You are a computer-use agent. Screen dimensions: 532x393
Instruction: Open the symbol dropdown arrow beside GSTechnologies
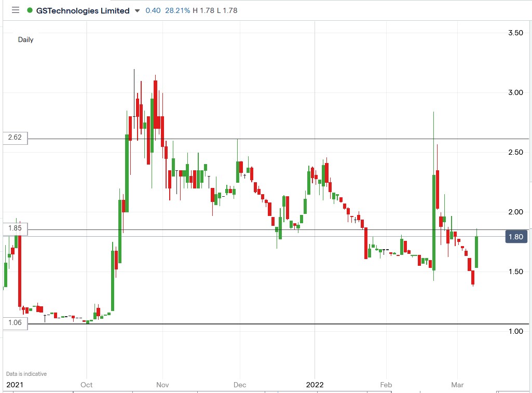pyautogui.click(x=137, y=10)
